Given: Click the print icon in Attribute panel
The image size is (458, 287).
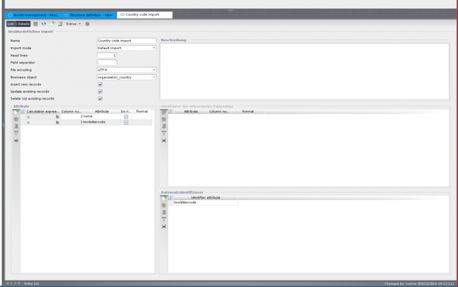Looking at the screenshot, I should (x=16, y=139).
